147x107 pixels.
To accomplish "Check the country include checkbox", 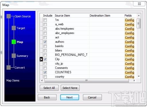I will tap(45, 77).
